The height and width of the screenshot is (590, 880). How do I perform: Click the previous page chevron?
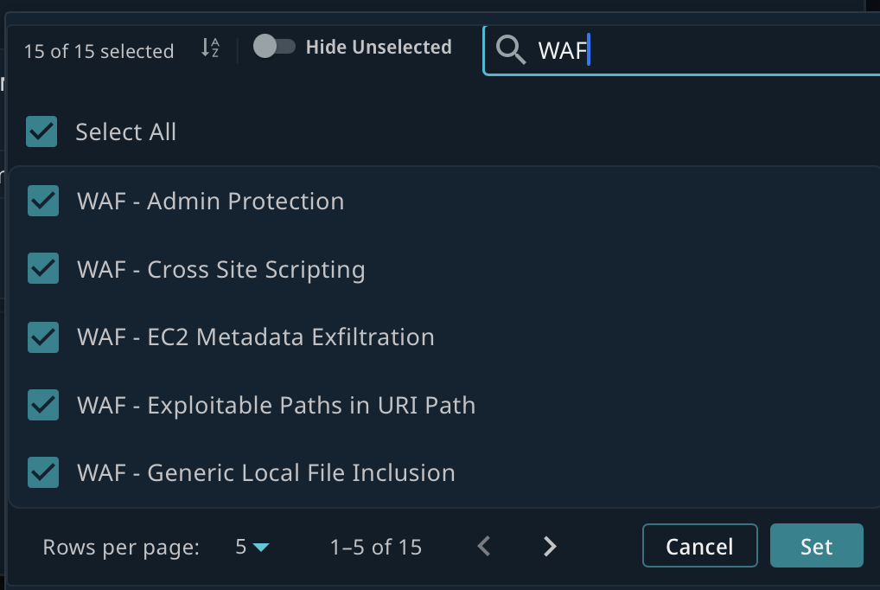click(x=483, y=546)
